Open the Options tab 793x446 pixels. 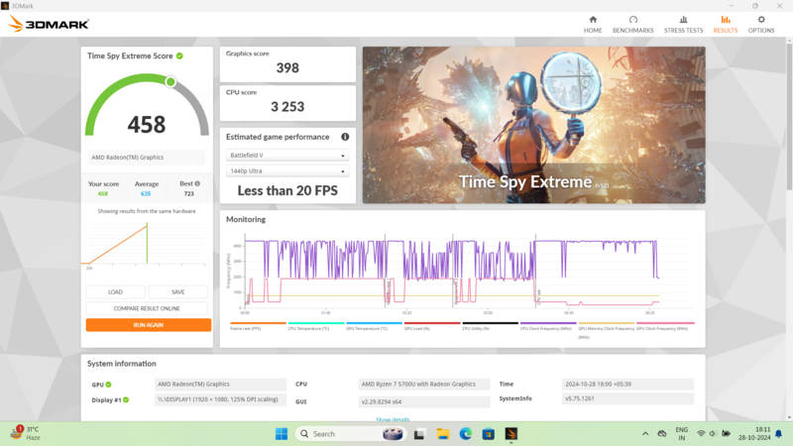[760, 24]
